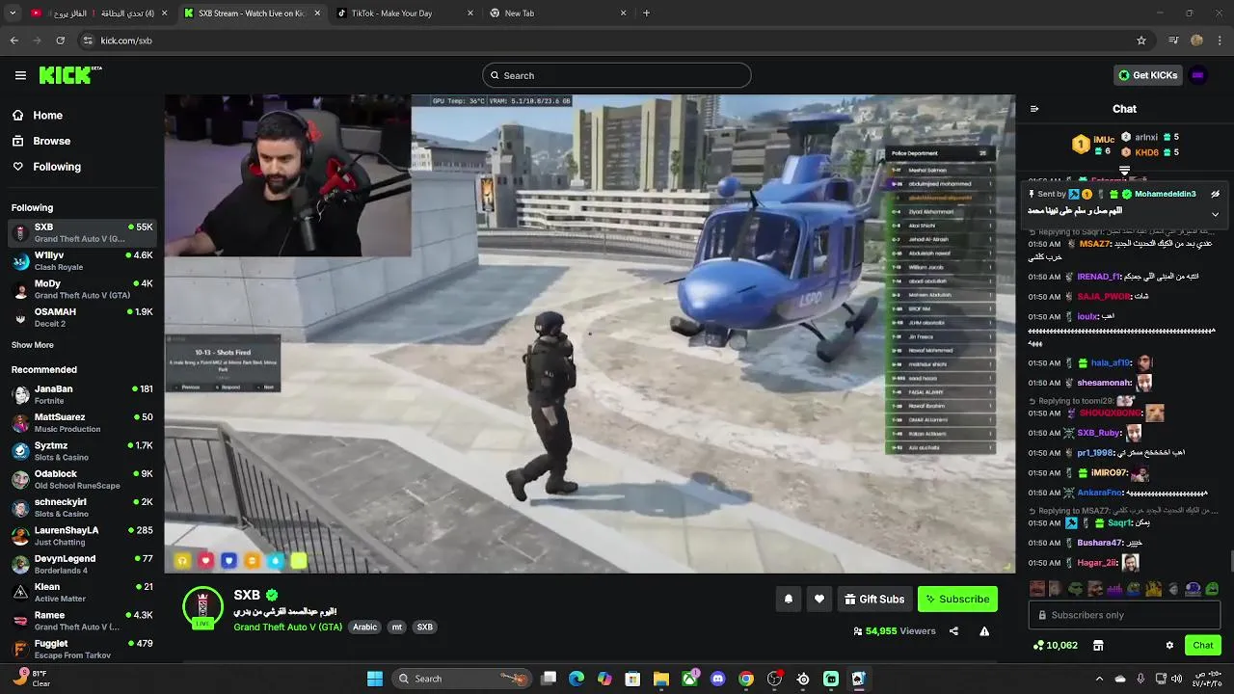Click Gift Subs button

tap(874, 599)
